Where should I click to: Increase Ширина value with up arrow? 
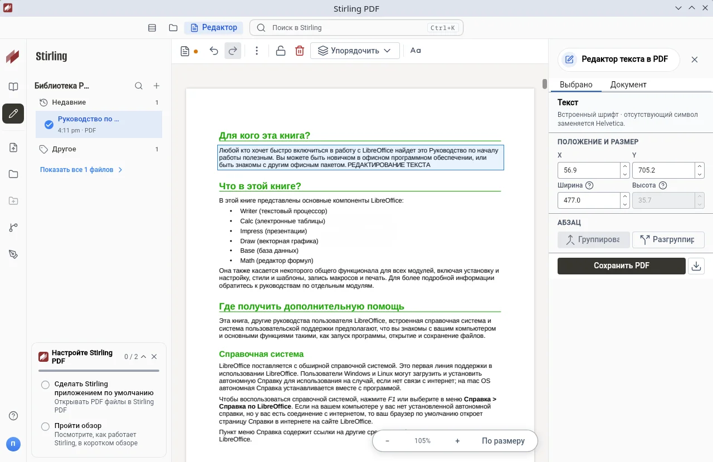coord(625,196)
